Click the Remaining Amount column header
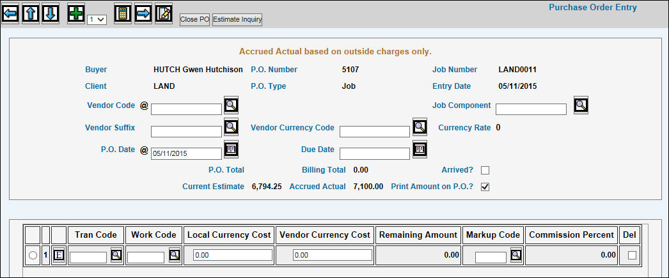The height and width of the screenshot is (278, 669). coord(418,235)
